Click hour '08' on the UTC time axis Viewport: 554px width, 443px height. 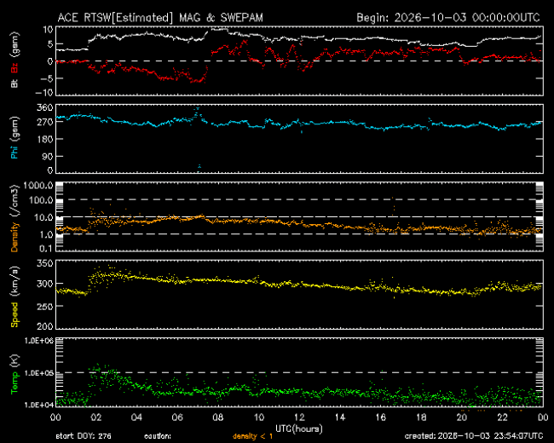tap(218, 417)
